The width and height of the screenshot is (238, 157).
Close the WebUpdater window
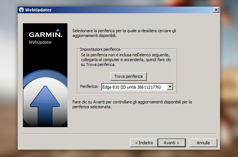click(216, 10)
